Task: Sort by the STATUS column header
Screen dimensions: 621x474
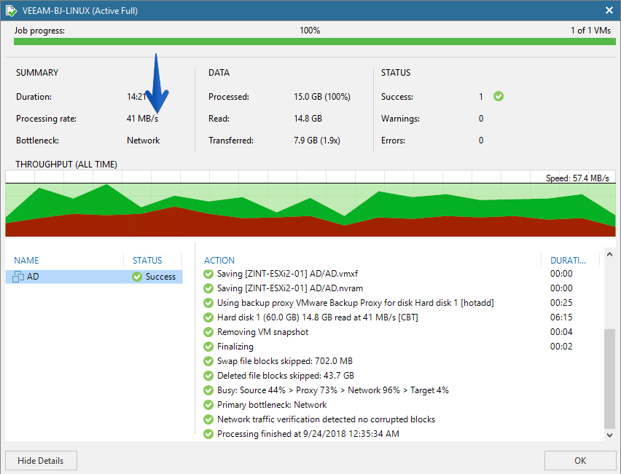Action: pos(147,261)
